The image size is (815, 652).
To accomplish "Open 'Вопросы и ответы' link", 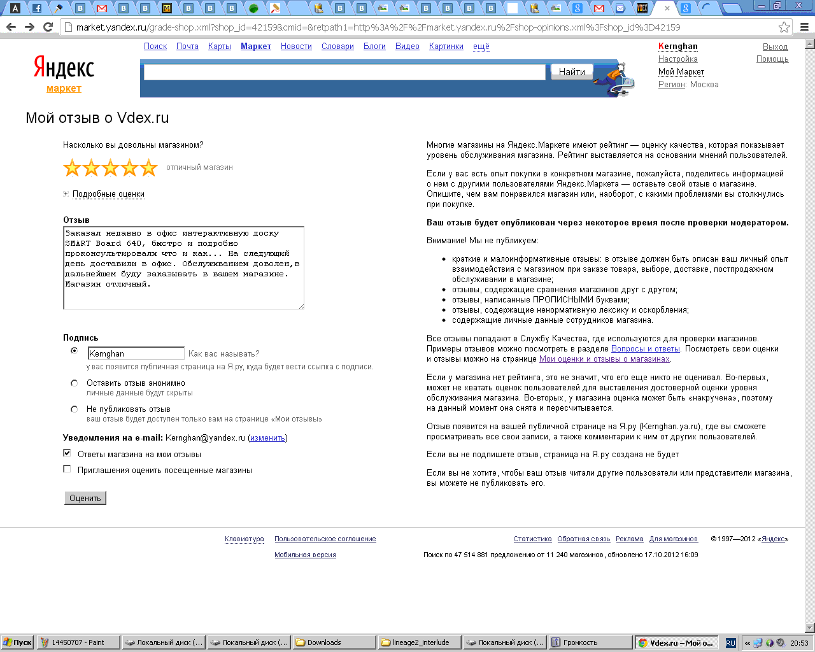I will point(646,349).
